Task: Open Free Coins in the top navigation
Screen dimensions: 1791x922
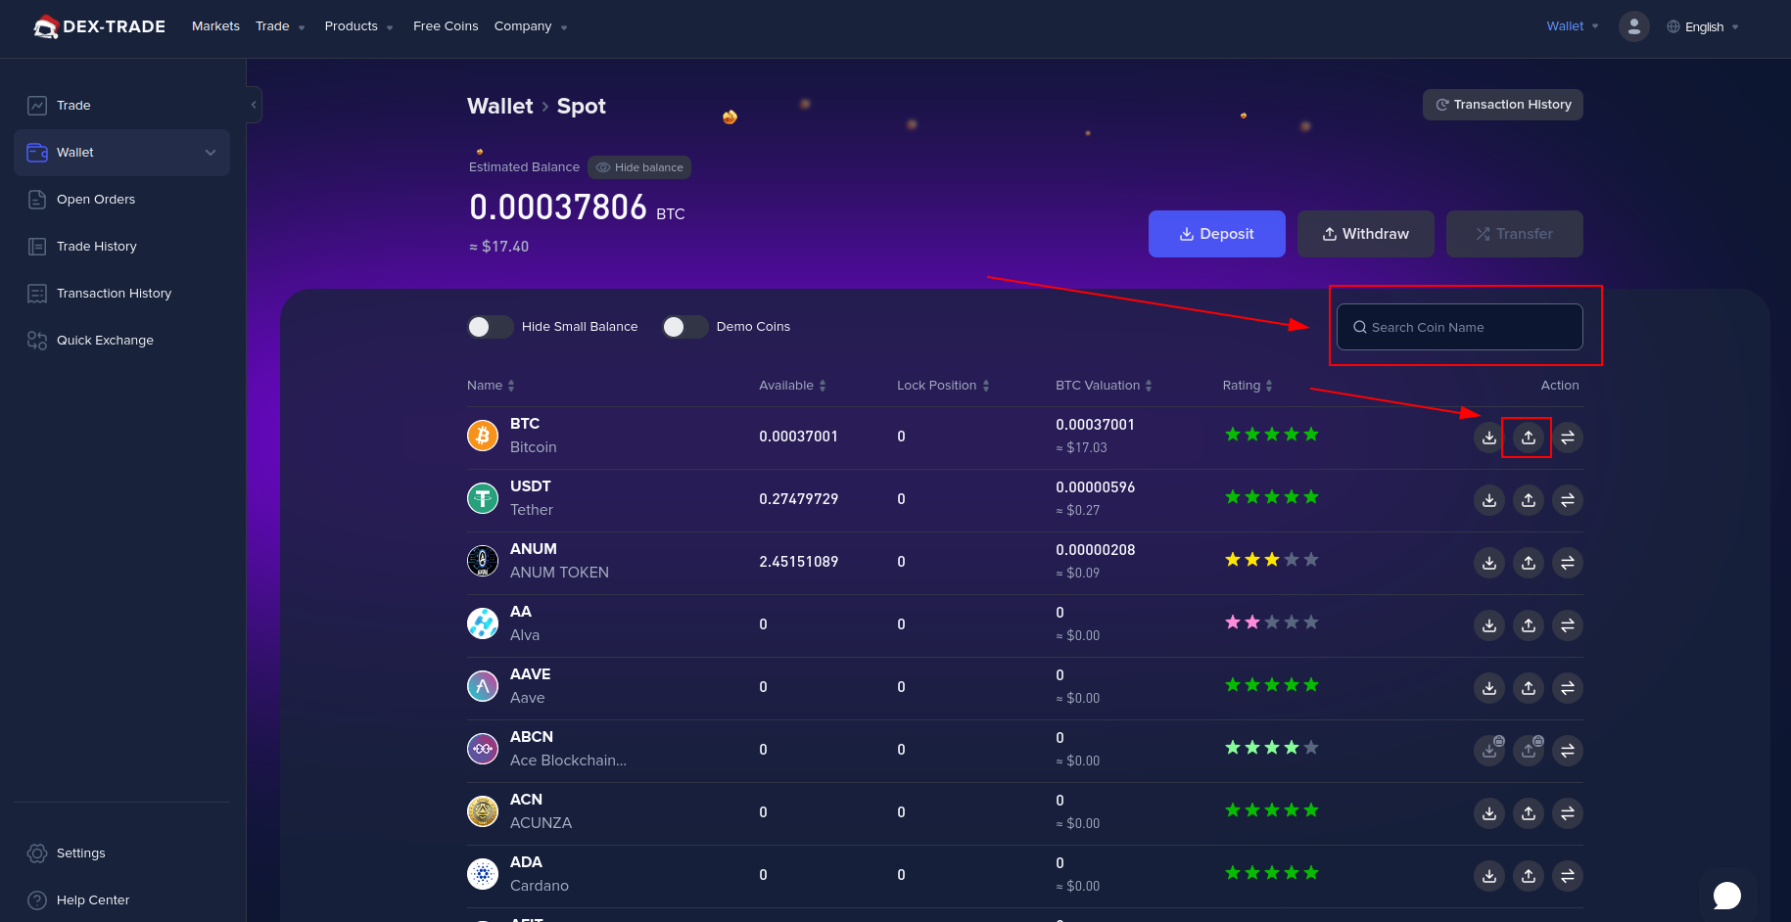Action: (446, 26)
